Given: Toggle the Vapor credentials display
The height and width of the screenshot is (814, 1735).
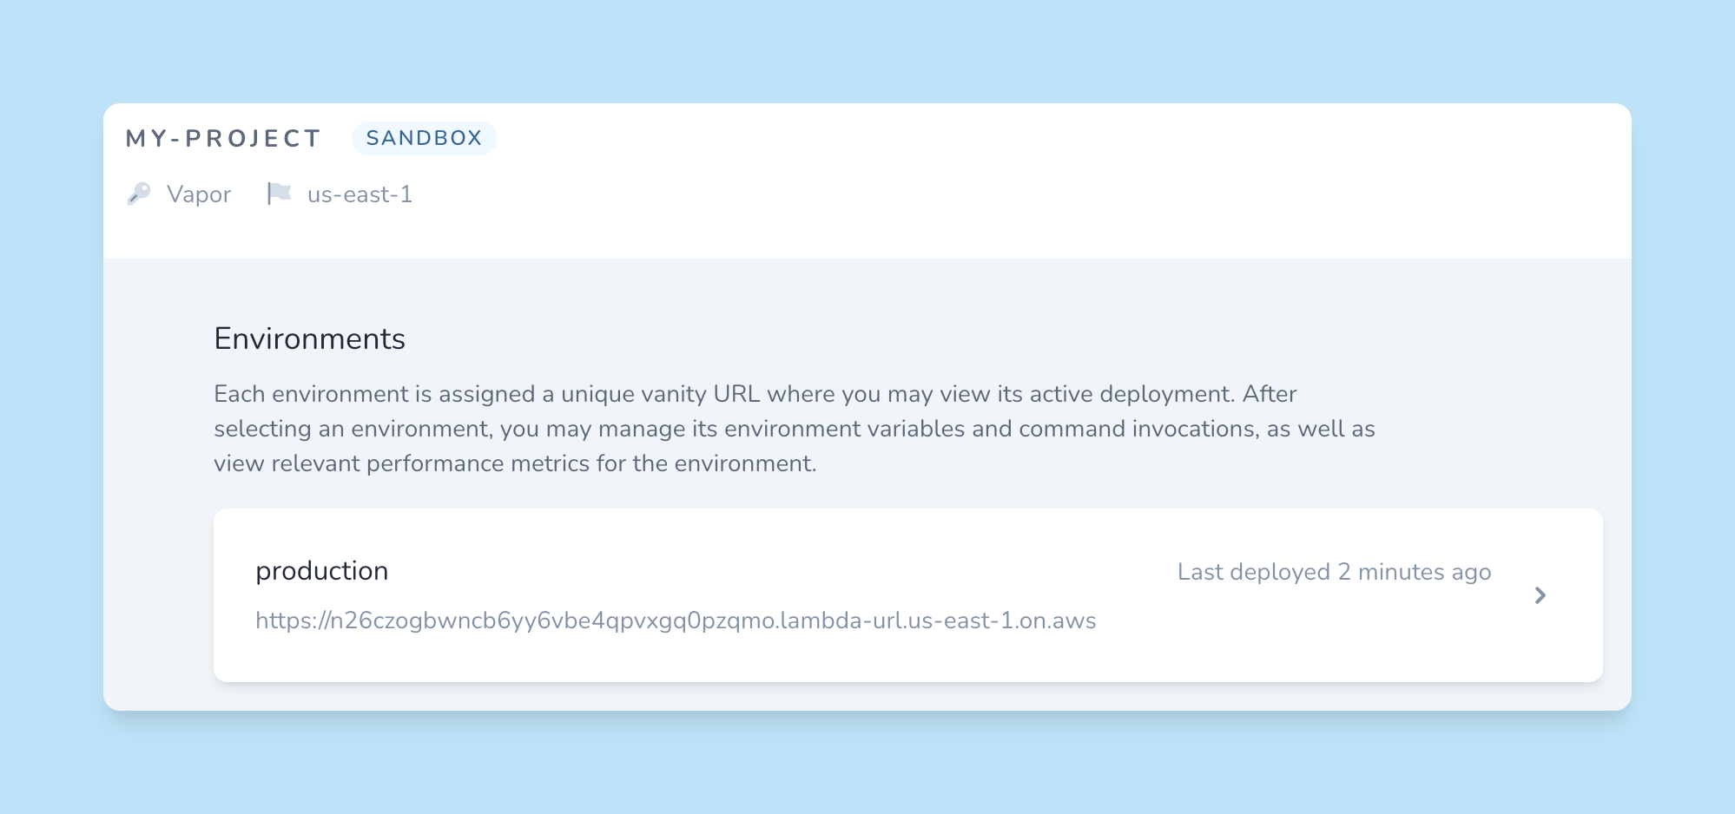Looking at the screenshot, I should point(199,194).
